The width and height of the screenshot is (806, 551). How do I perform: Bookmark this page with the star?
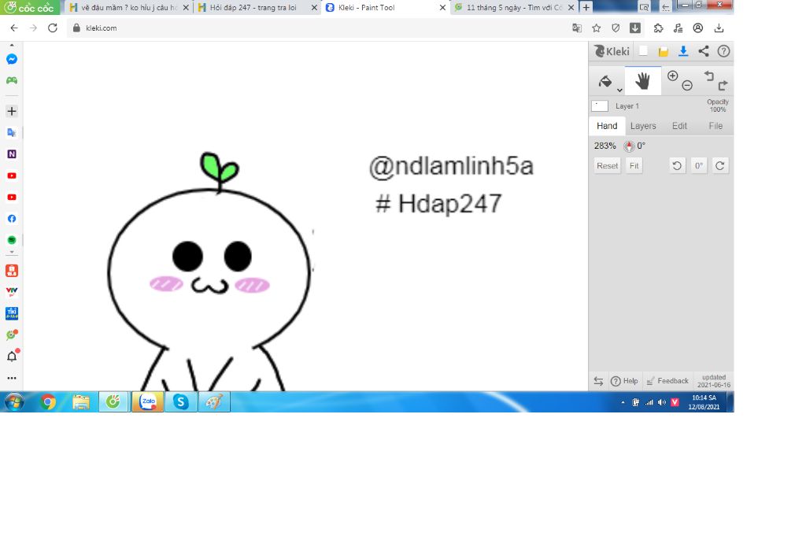click(x=597, y=28)
